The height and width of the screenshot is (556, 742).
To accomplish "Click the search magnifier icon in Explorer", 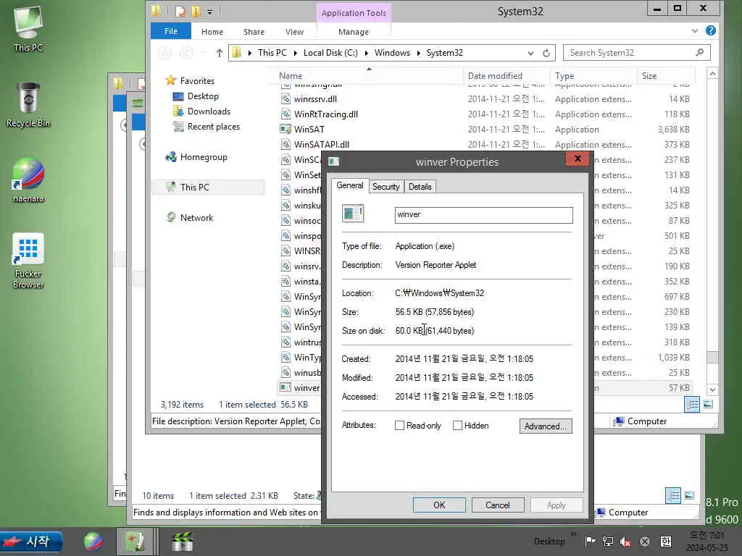I will tap(699, 52).
